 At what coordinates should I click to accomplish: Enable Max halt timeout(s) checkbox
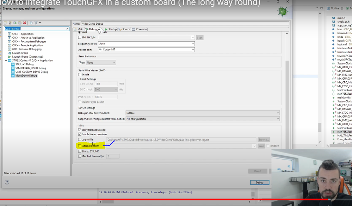click(80, 156)
